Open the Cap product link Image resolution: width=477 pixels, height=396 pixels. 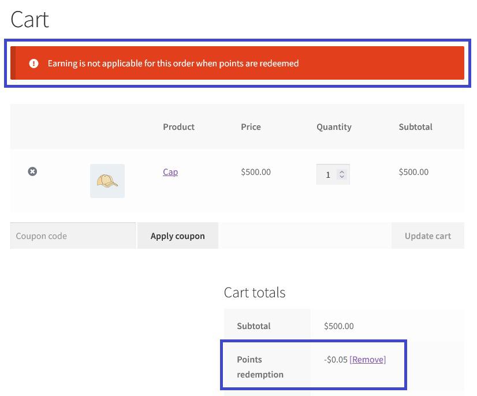point(170,172)
